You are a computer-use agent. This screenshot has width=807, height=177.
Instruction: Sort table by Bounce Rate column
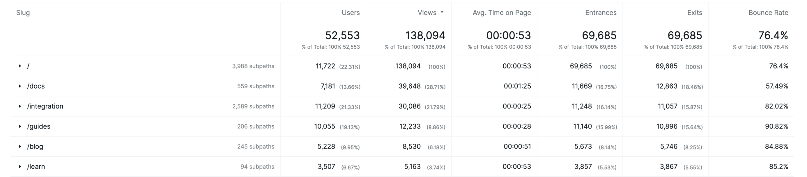768,13
